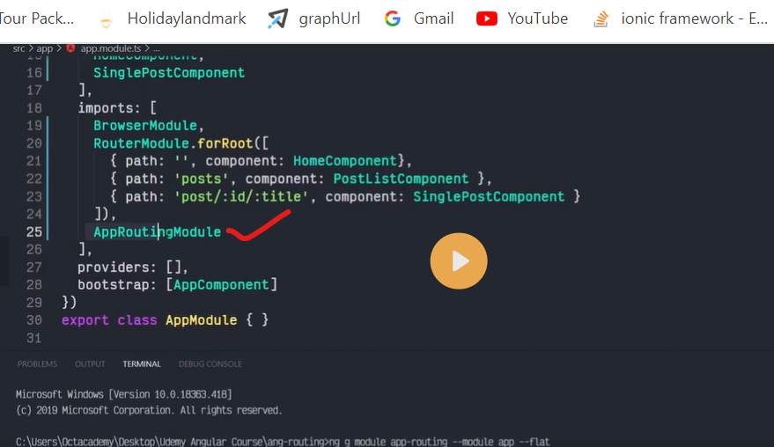The image size is (774, 447).
Task: Click line number 25 in the gutter
Action: [x=34, y=231]
